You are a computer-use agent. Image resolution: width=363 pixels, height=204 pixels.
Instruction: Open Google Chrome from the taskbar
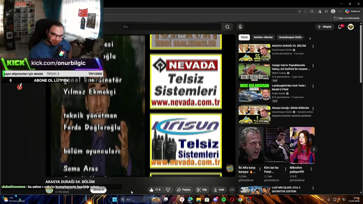(240, 199)
